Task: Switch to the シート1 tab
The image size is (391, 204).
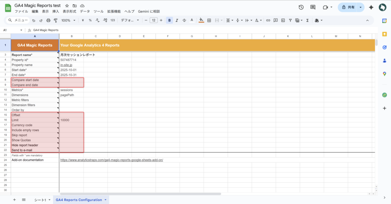Action: pos(40,200)
